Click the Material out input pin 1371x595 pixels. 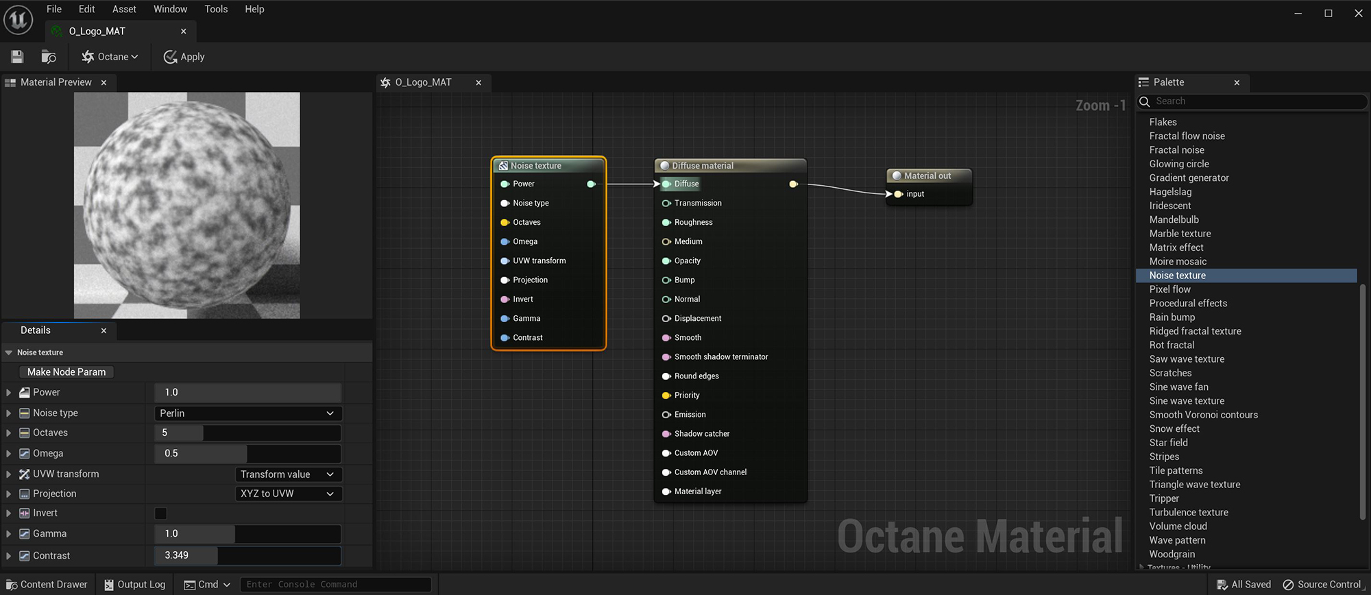[x=898, y=194]
